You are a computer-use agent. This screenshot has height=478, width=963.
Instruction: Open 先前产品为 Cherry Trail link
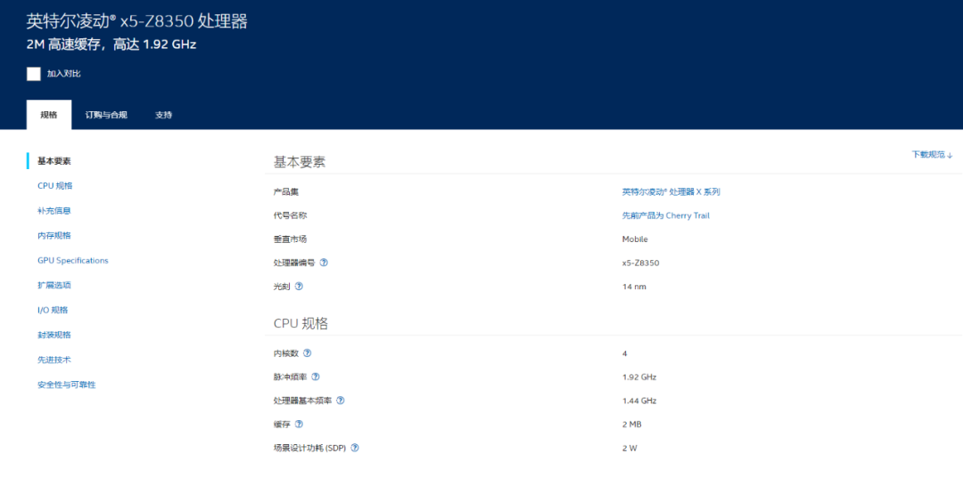click(x=666, y=215)
